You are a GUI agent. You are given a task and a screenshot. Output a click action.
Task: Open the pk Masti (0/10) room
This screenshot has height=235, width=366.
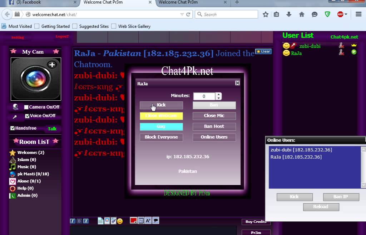[29, 174]
